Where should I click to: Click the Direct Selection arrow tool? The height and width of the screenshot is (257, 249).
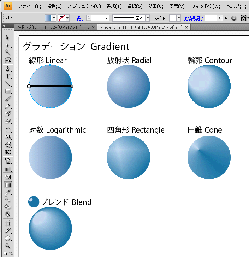pyautogui.click(x=7, y=45)
